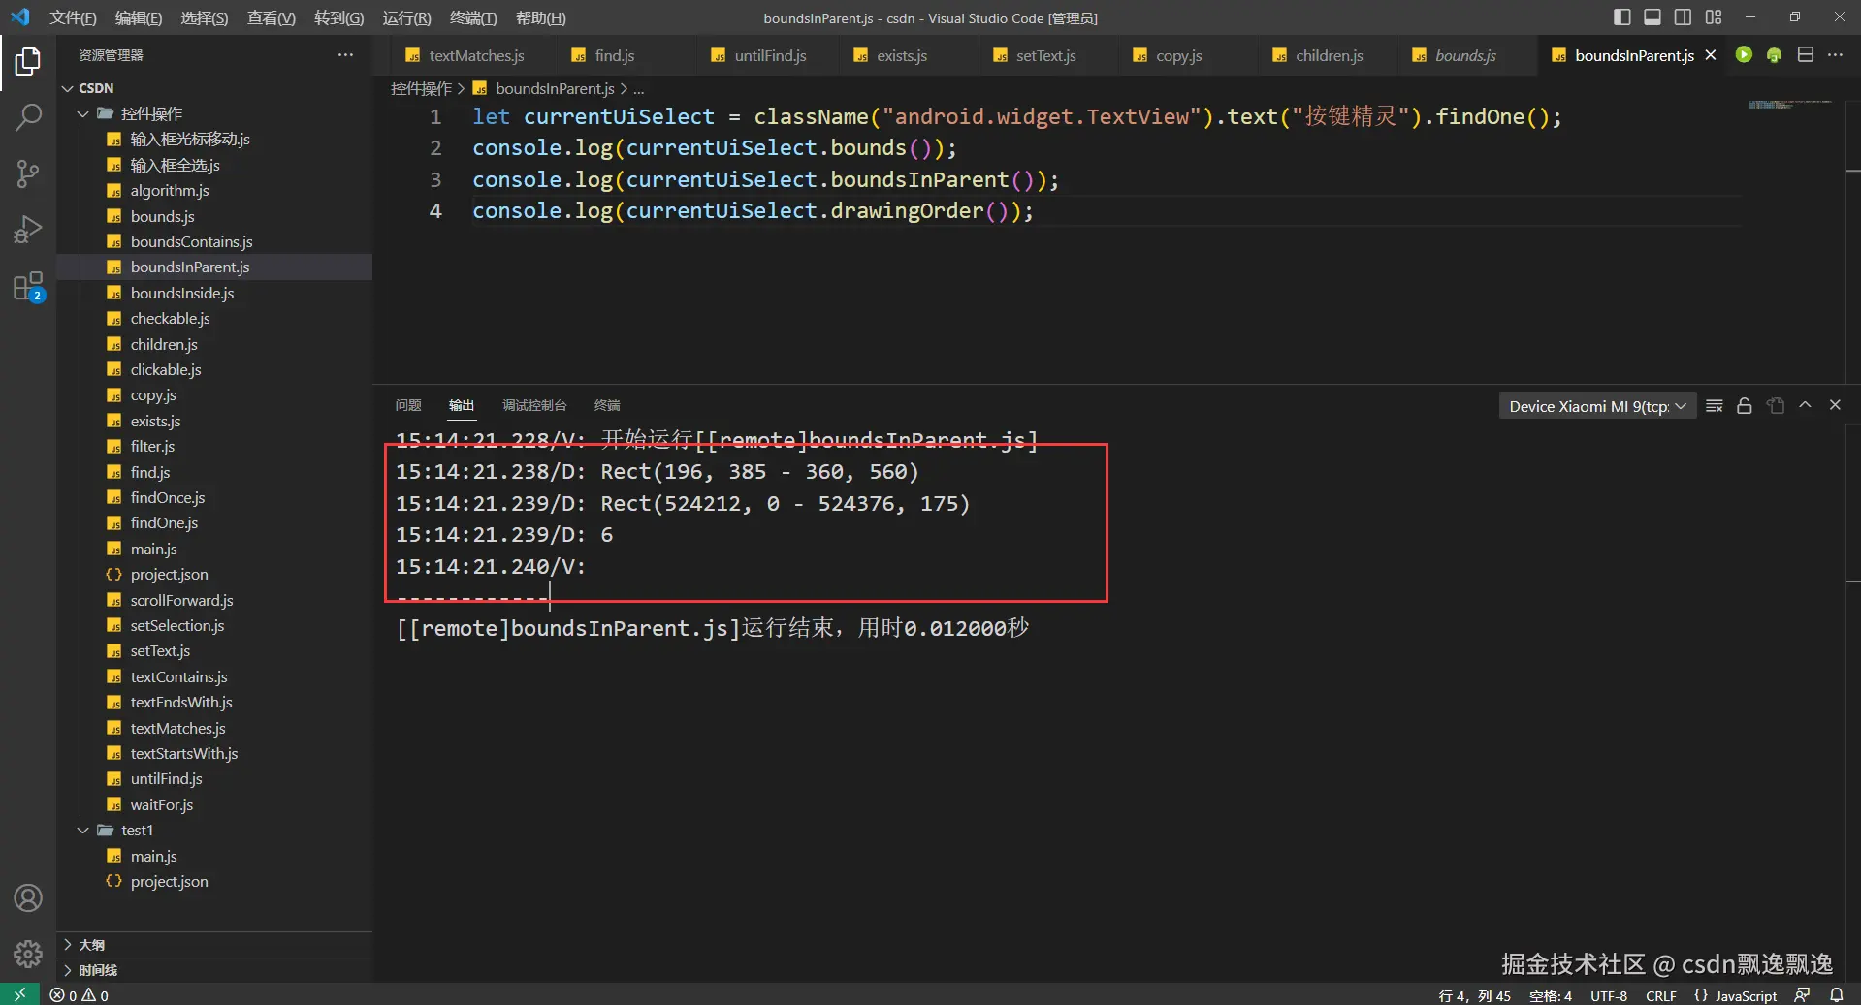
Task: Open the Manage settings gear
Action: pyautogui.click(x=28, y=955)
